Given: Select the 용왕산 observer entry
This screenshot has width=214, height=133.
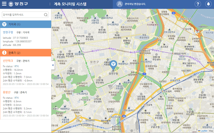Looking at the screenshot, I should coord(7,92).
